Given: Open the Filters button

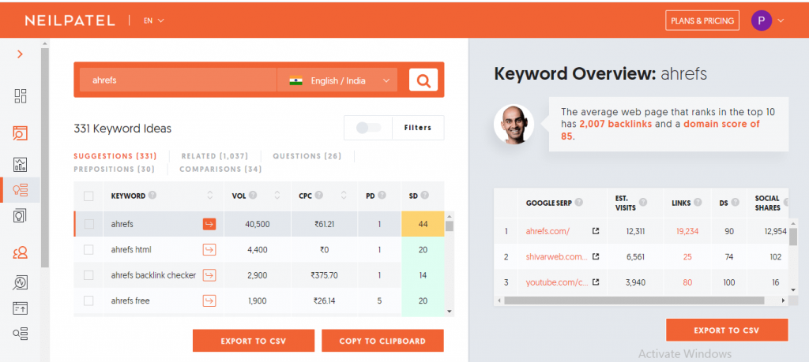Looking at the screenshot, I should click(x=418, y=128).
